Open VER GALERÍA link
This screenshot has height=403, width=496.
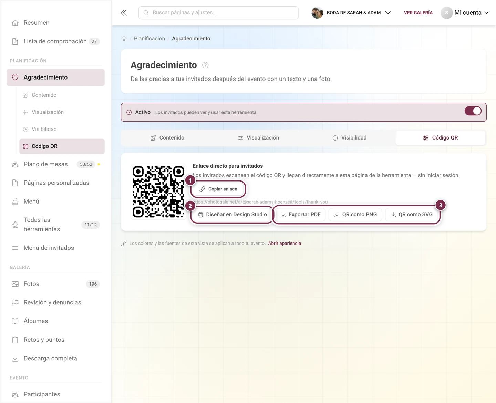pyautogui.click(x=418, y=13)
